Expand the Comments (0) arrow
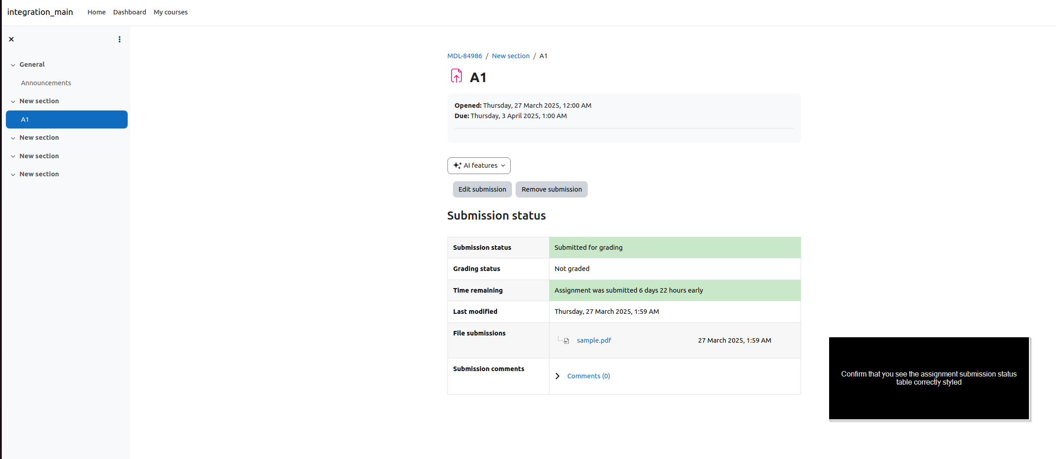The width and height of the screenshot is (1056, 459). pyautogui.click(x=558, y=376)
